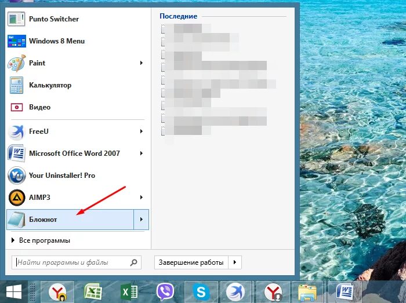Open Yandex browser with user badge on taskbar
Viewport: 406px width, 303px height.
273,292
